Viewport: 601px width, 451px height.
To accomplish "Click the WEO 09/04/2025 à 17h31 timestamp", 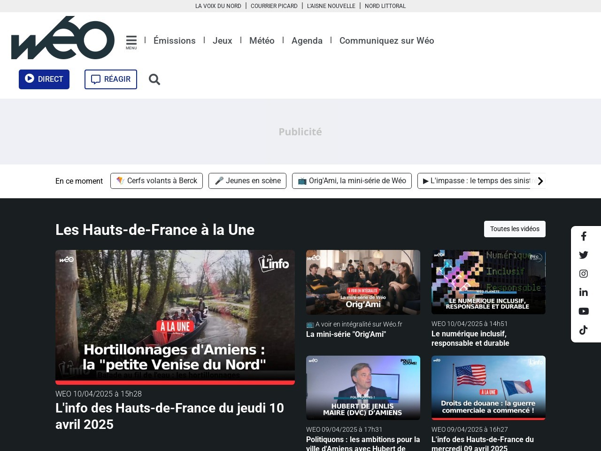I will point(344,429).
